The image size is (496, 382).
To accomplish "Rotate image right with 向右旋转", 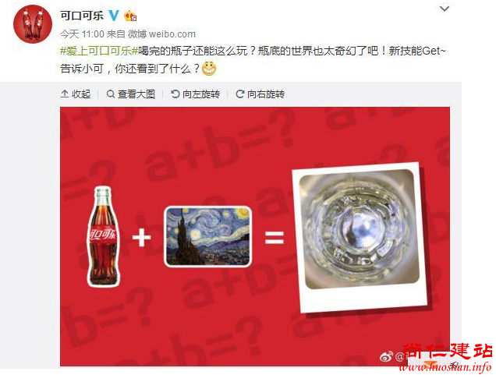I will [260, 94].
